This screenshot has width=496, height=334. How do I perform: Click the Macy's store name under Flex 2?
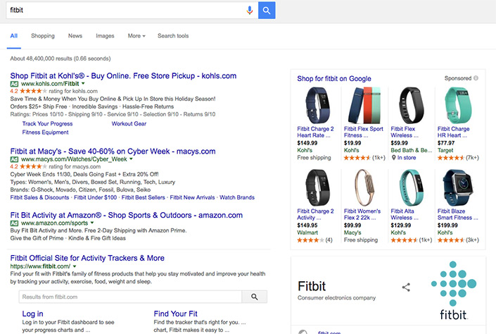(352, 233)
